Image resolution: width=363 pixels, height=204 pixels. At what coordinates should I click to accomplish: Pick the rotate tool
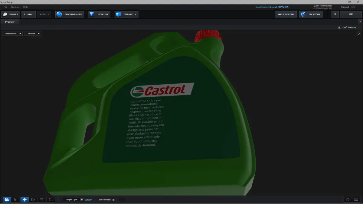tap(33, 199)
